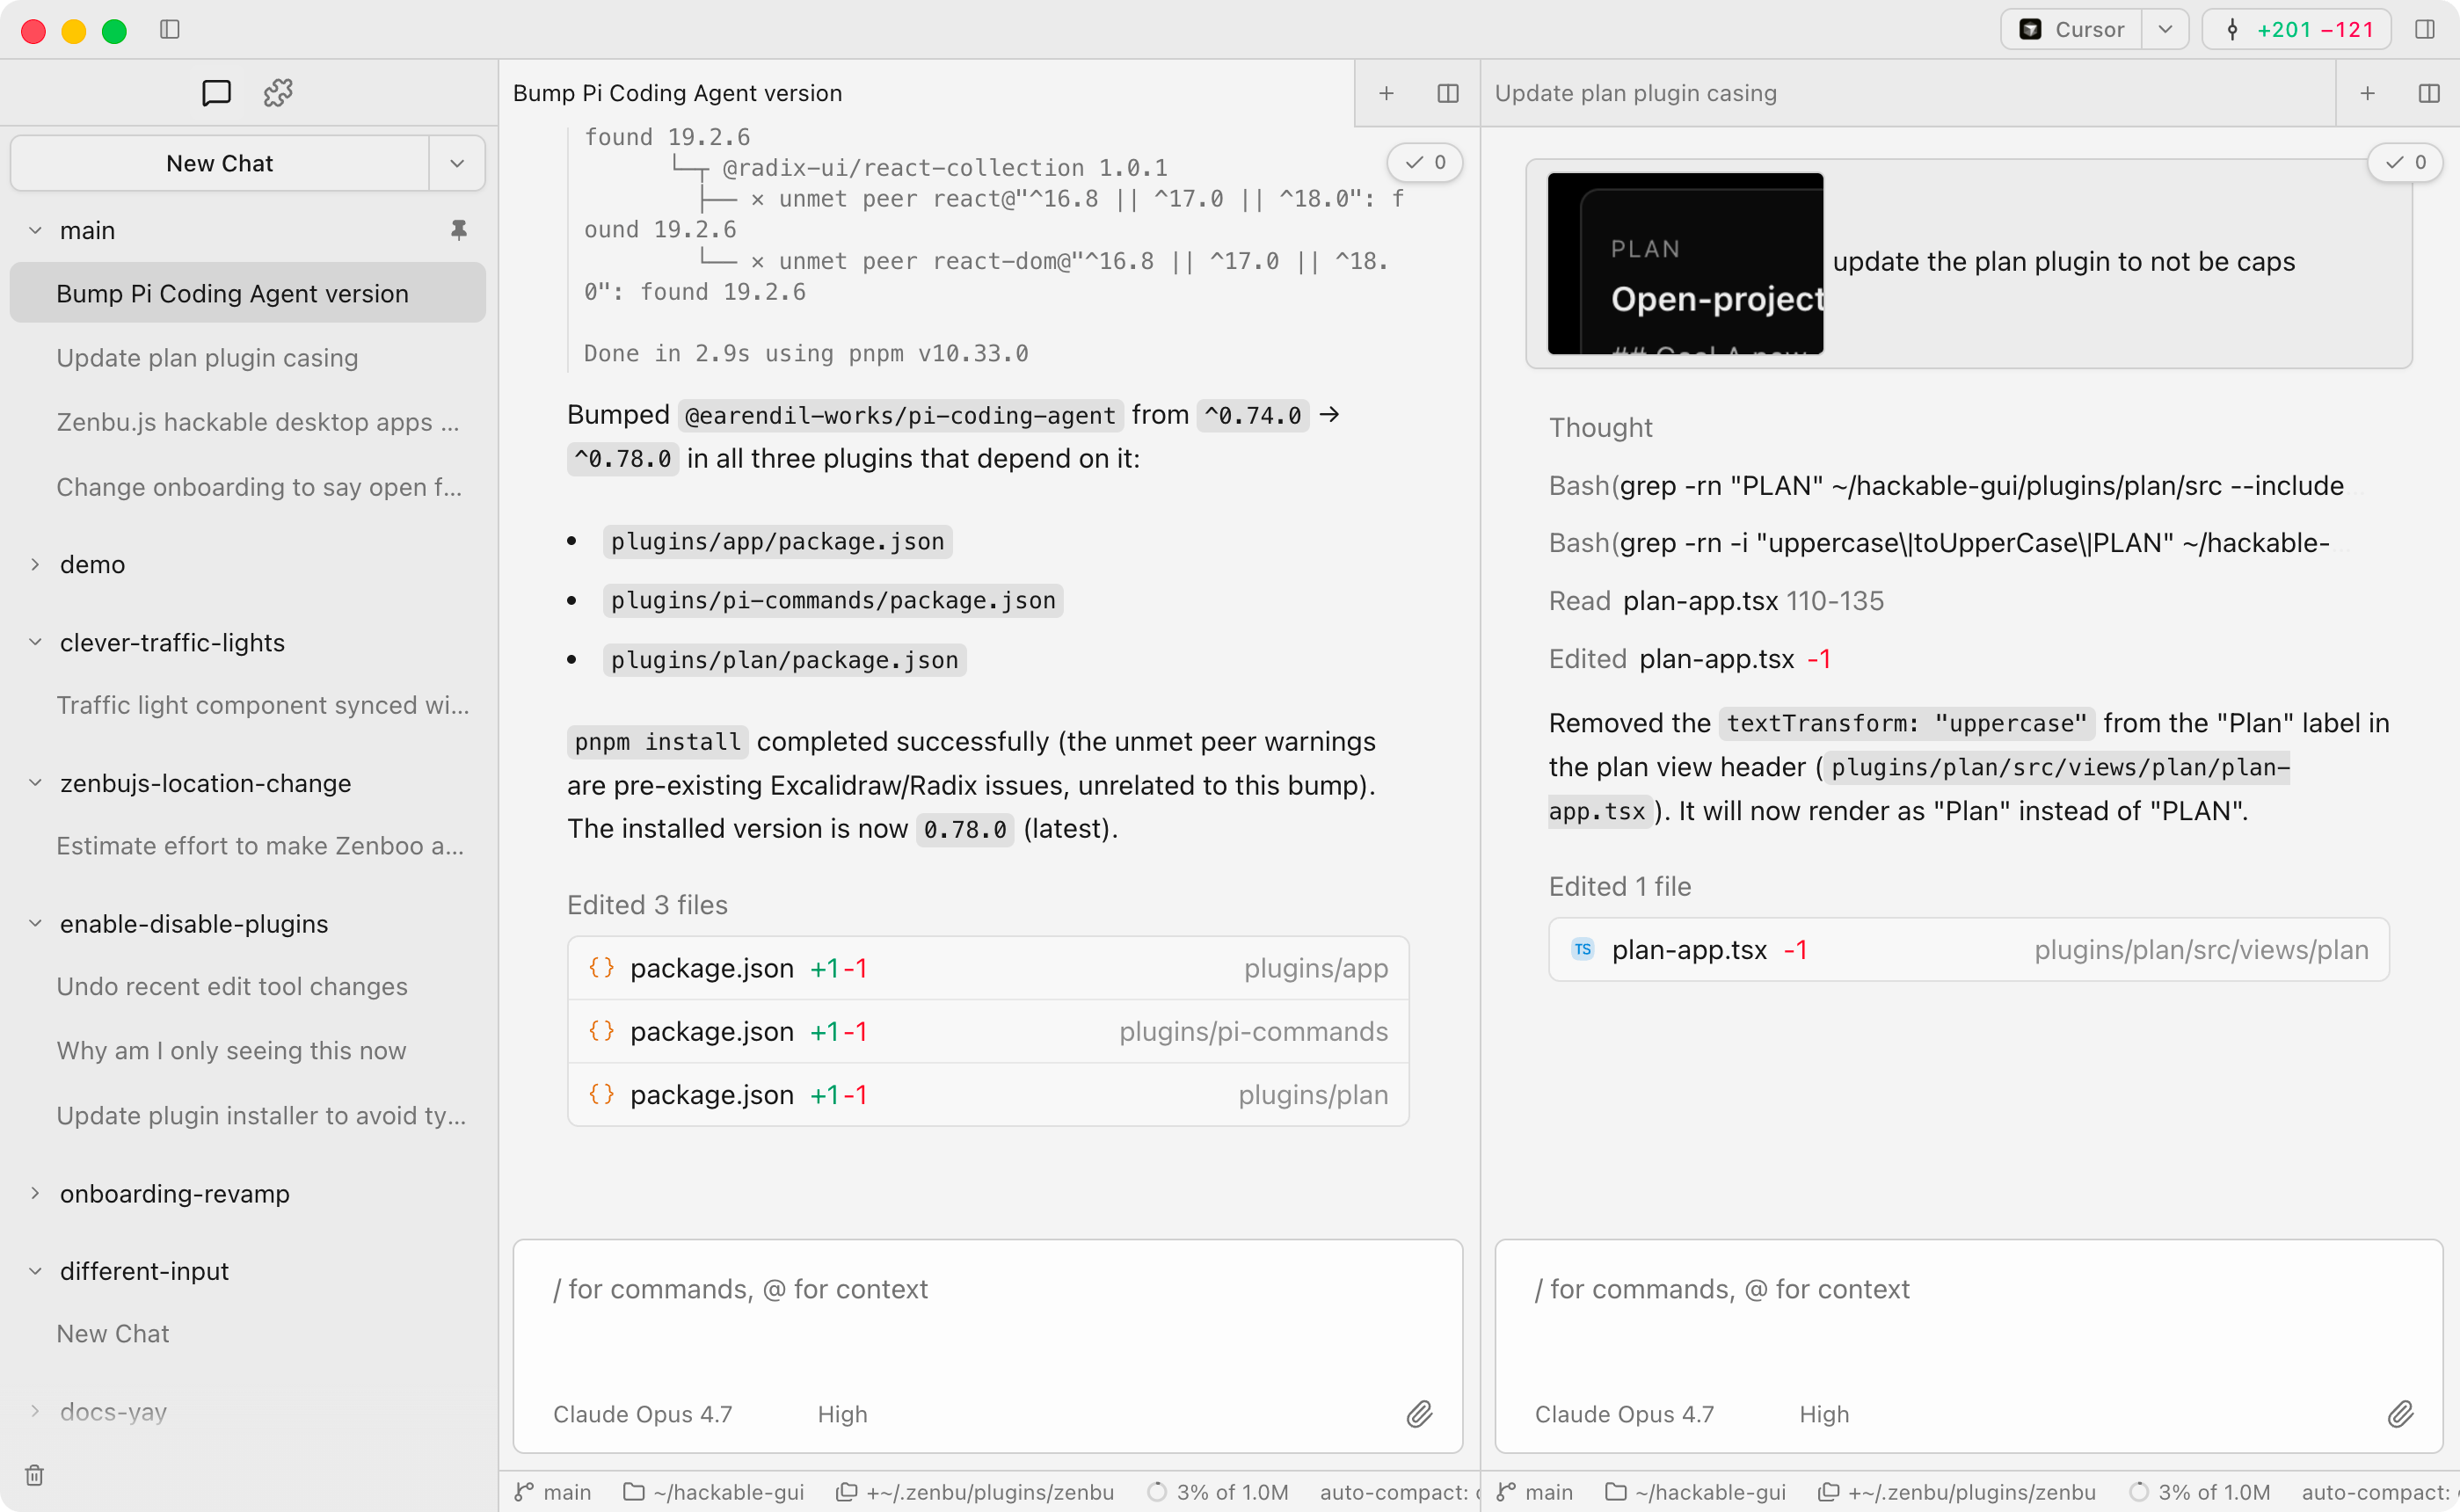
Task: Collapse the zenbujs-location-change group
Action: pos(35,783)
